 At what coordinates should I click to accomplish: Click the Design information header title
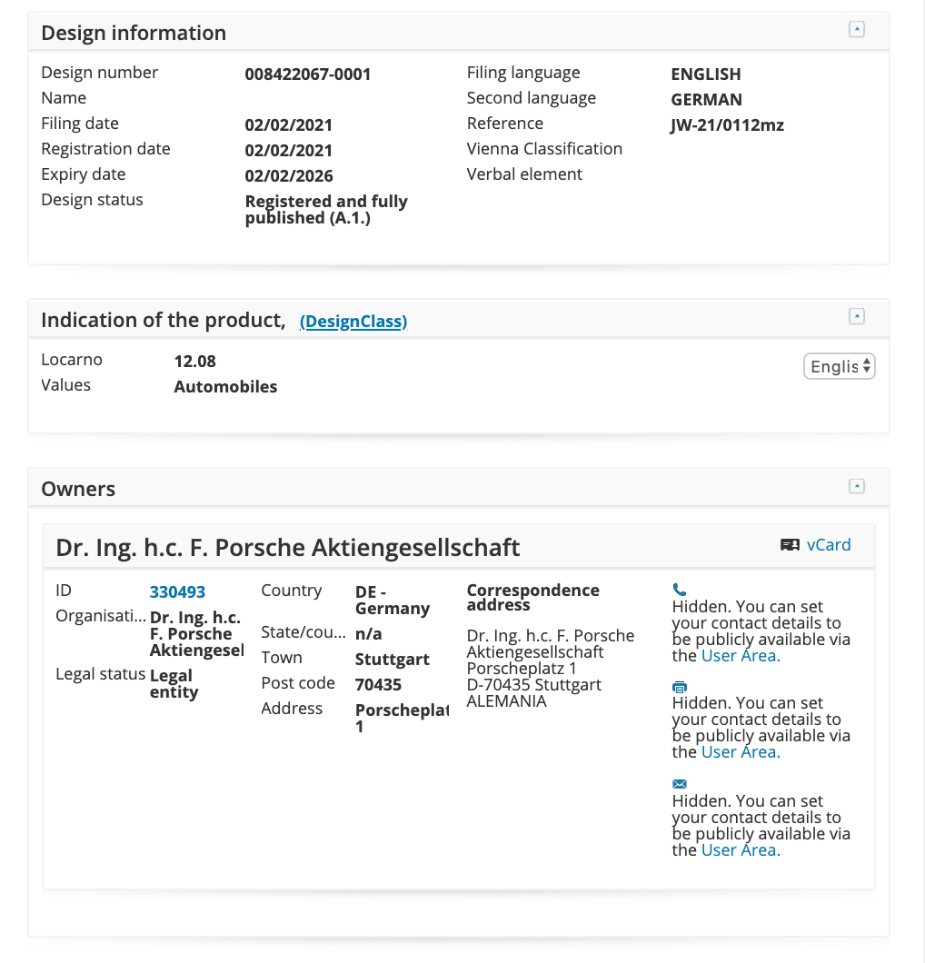click(134, 34)
